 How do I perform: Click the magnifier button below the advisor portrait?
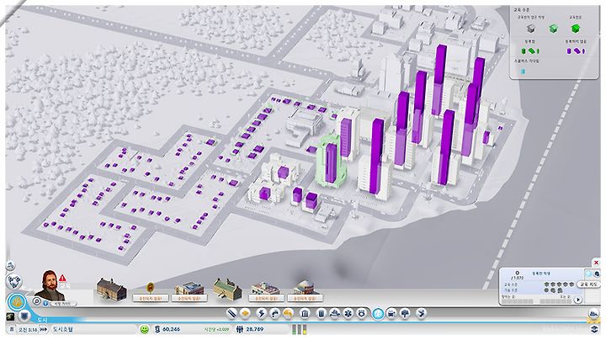click(x=37, y=301)
